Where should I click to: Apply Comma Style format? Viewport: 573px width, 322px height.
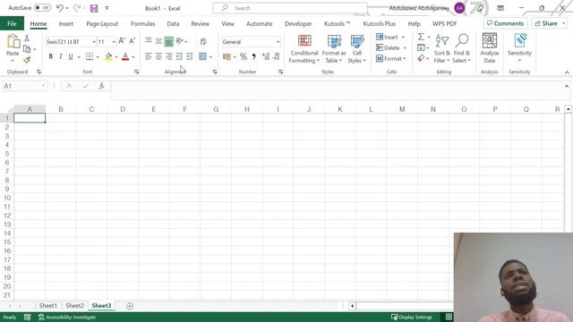[253, 56]
